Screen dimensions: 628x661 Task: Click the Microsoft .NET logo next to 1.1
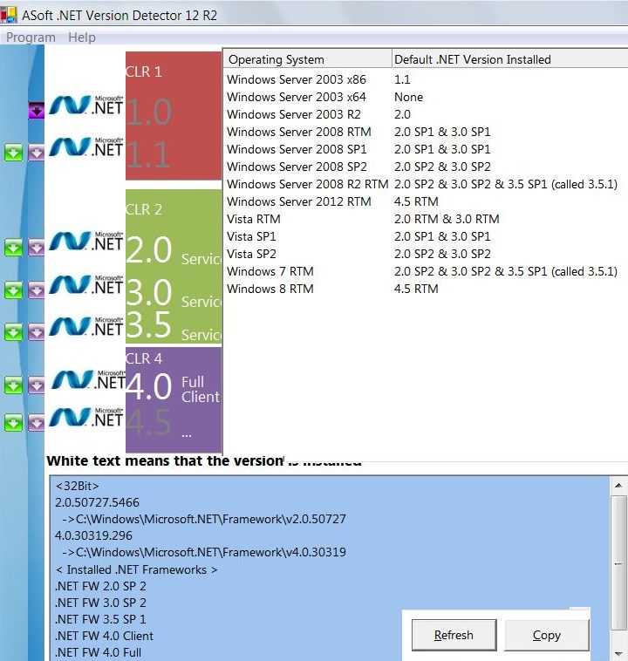(x=86, y=147)
